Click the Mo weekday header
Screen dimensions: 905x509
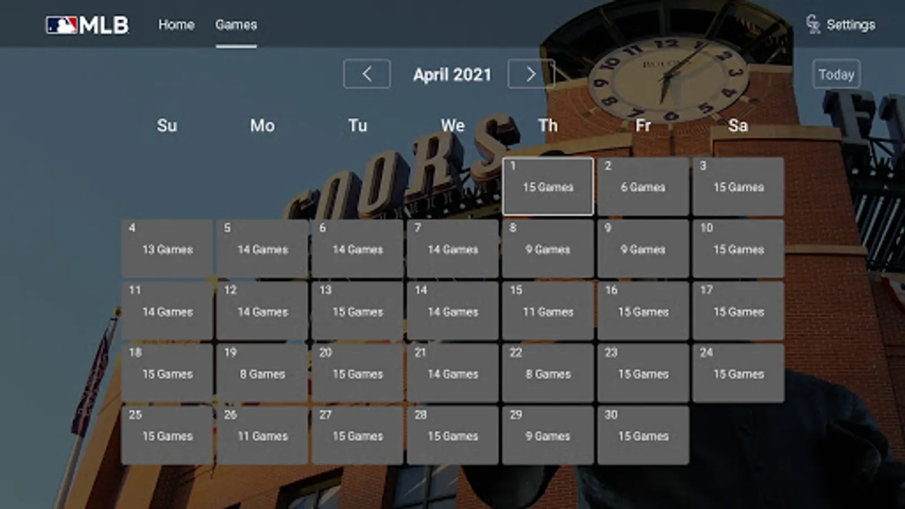[262, 126]
